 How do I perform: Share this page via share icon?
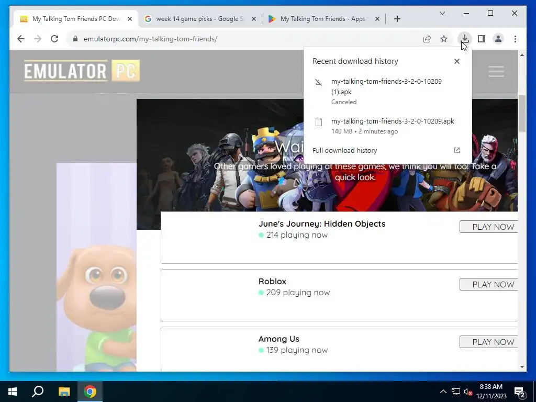(427, 39)
